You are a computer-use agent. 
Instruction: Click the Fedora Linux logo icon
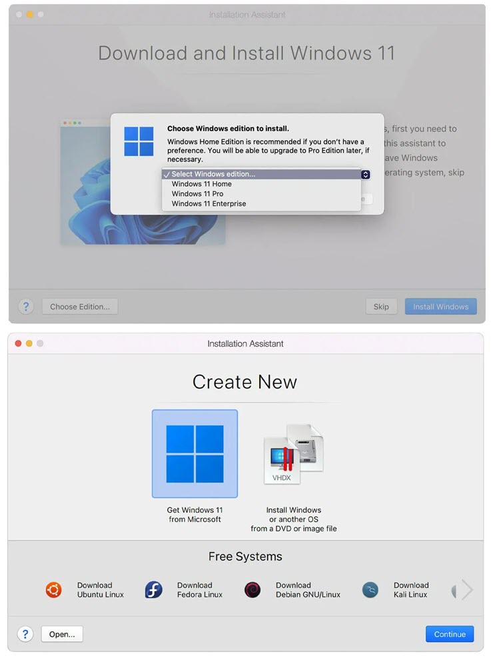[x=153, y=590]
